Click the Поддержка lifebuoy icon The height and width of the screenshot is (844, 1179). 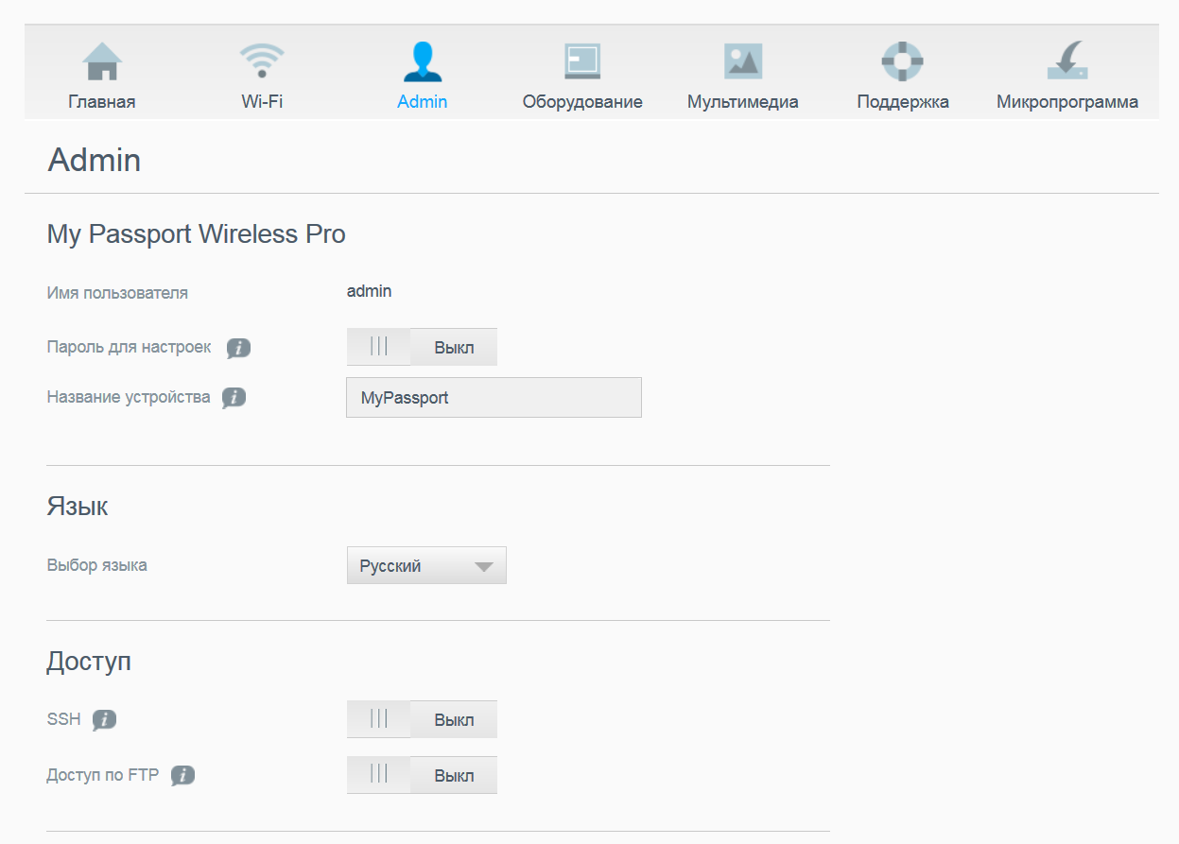point(902,61)
